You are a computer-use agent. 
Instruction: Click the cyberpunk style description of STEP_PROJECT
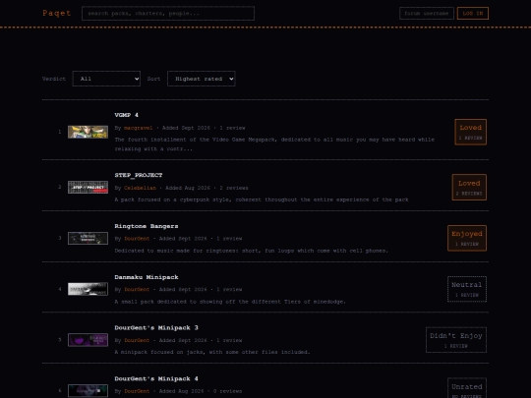(262, 199)
